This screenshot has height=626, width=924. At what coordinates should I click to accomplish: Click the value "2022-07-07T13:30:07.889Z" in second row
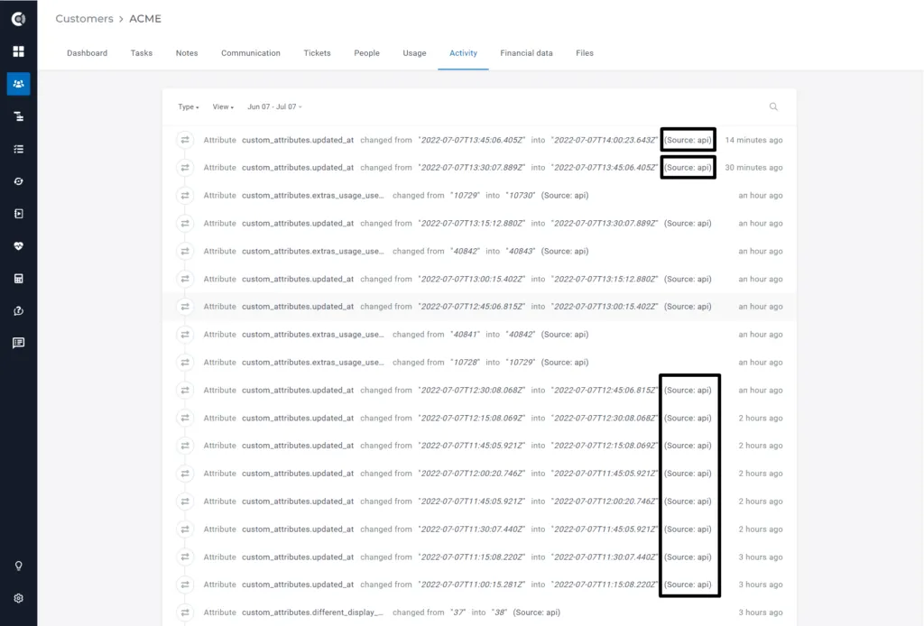pos(471,168)
